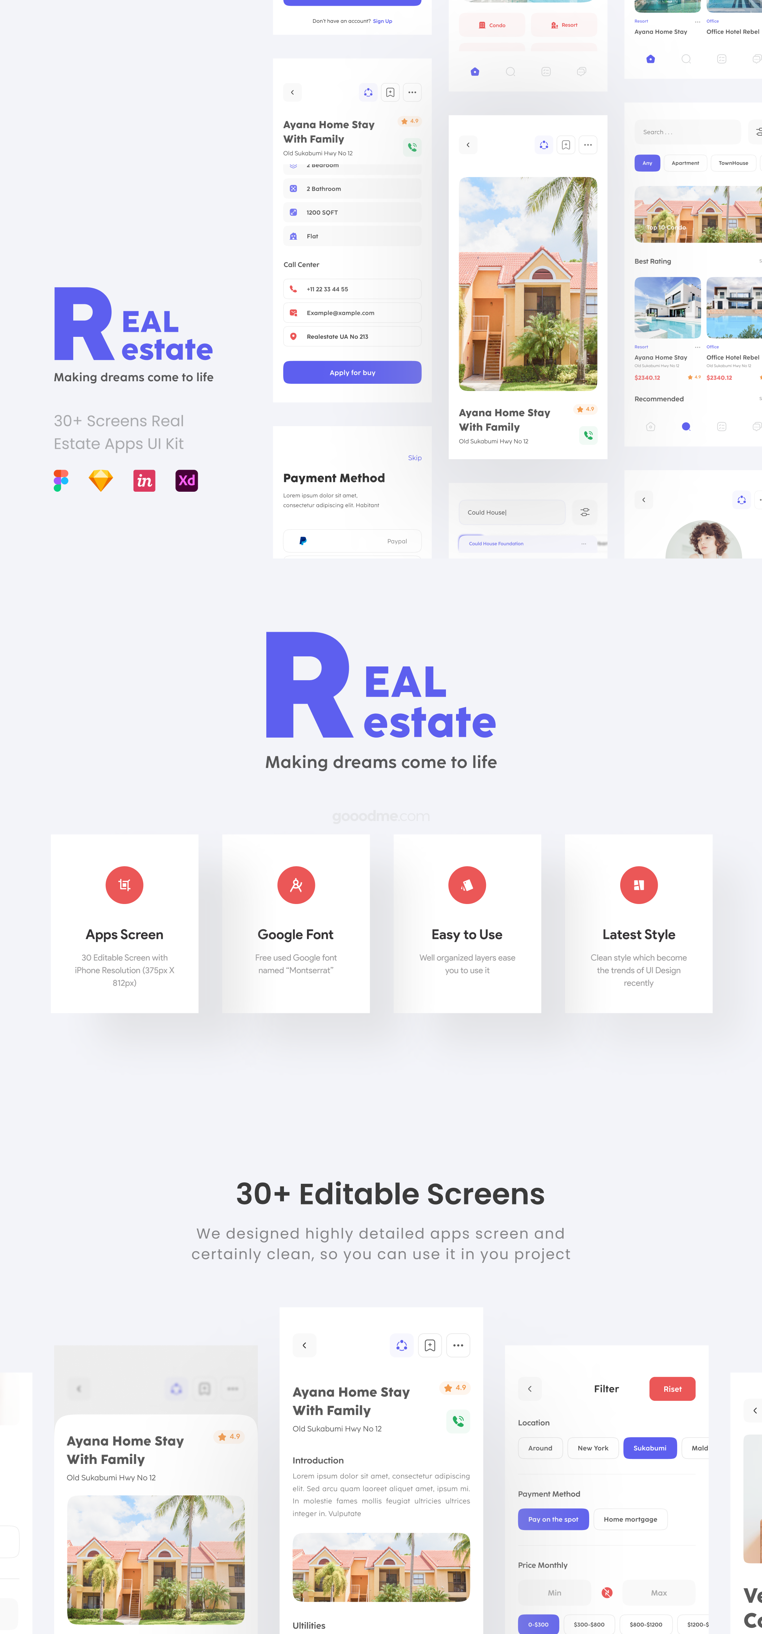This screenshot has height=1634, width=762.
Task: Click the Easy to Use icon
Action: point(467,885)
